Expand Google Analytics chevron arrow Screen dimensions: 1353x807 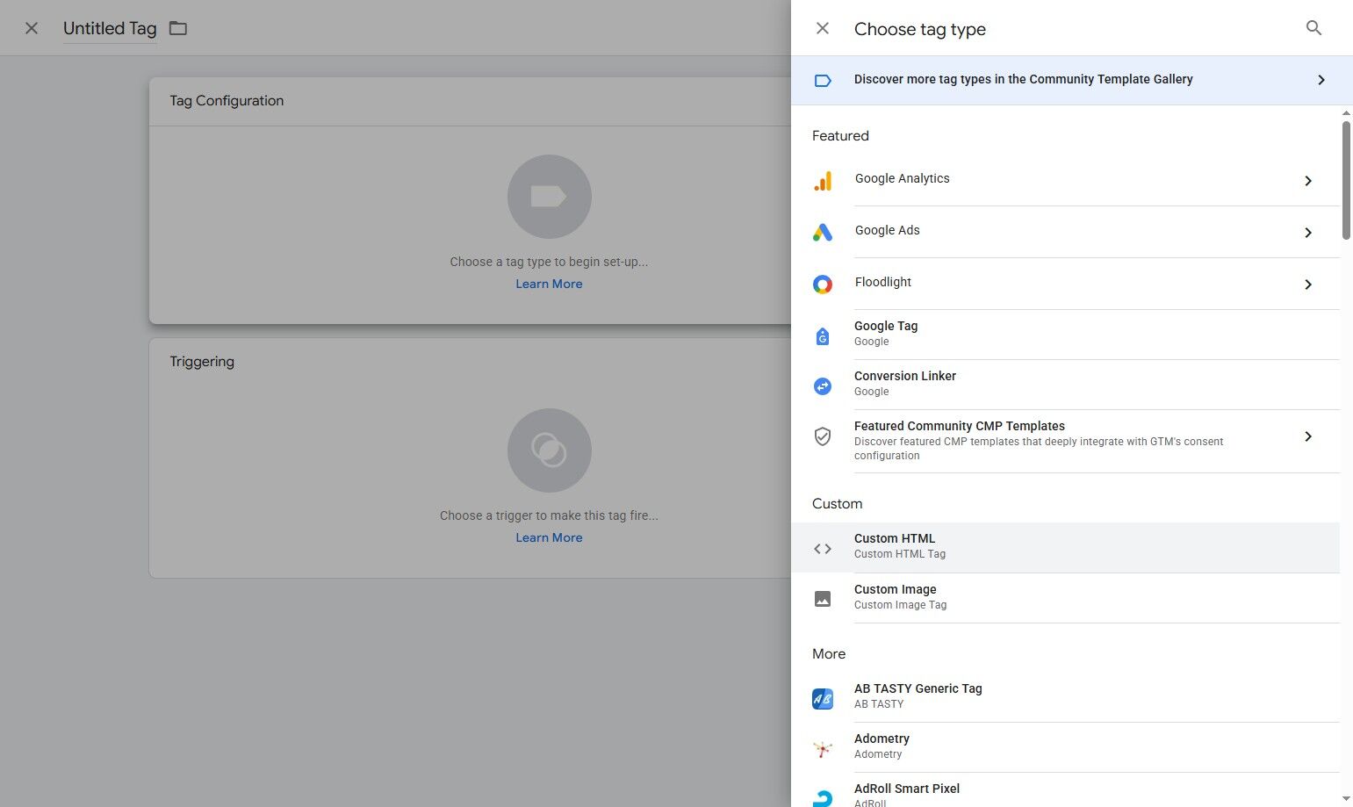(x=1308, y=181)
